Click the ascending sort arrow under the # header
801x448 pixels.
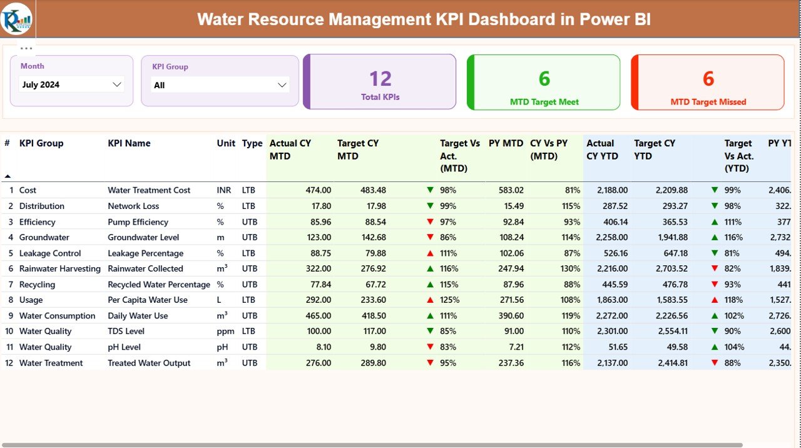coord(6,175)
